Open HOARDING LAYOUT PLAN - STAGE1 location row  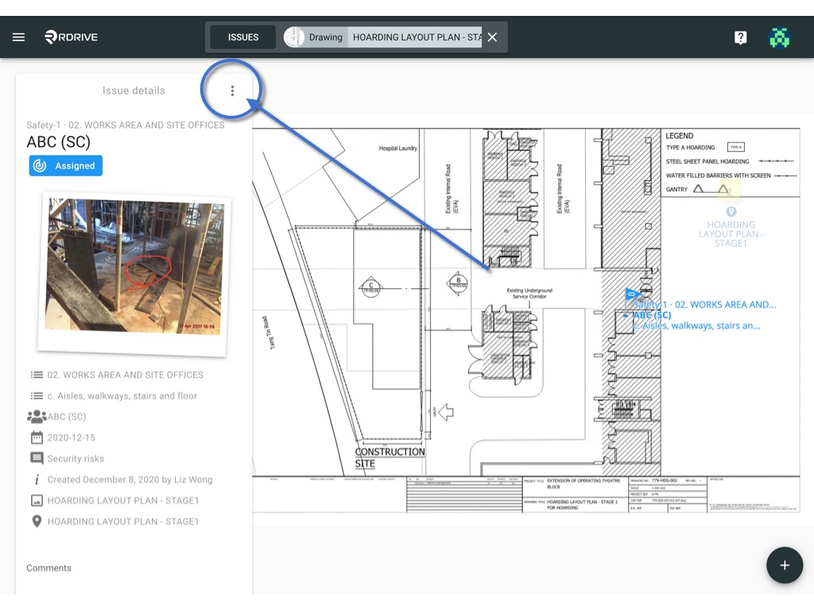coord(123,521)
